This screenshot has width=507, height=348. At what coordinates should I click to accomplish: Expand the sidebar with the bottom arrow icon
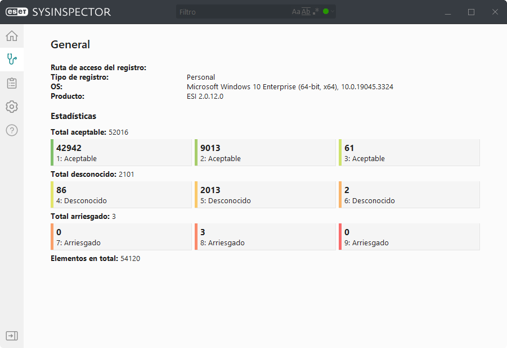tap(12, 336)
